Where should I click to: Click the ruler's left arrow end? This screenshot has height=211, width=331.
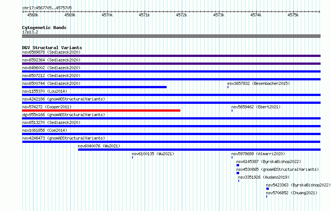(x=23, y=12)
